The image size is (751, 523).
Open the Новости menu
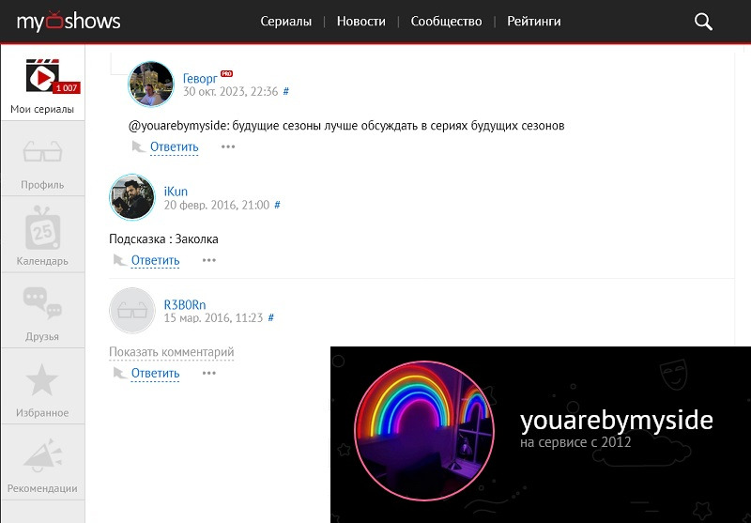(x=361, y=22)
